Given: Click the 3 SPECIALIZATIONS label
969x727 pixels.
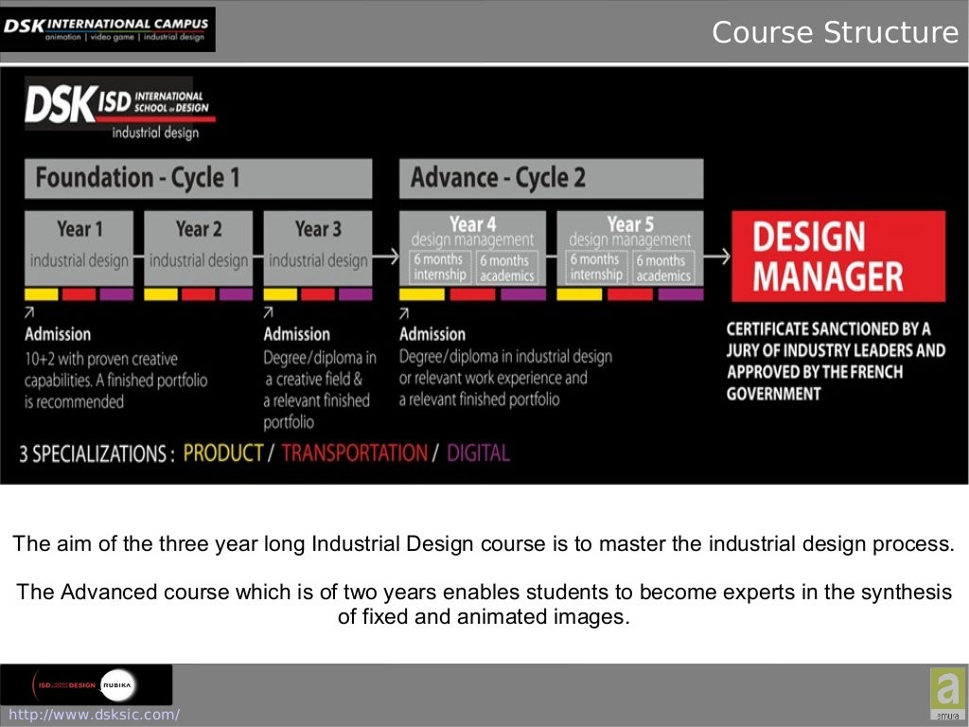Looking at the screenshot, I should click(x=97, y=454).
